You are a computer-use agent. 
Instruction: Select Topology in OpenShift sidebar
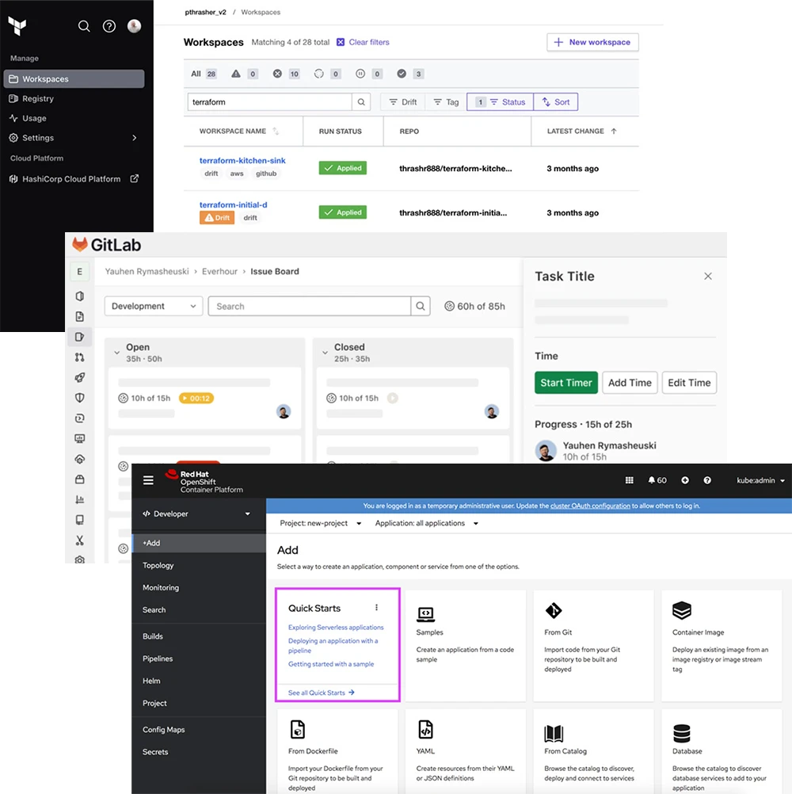[158, 566]
